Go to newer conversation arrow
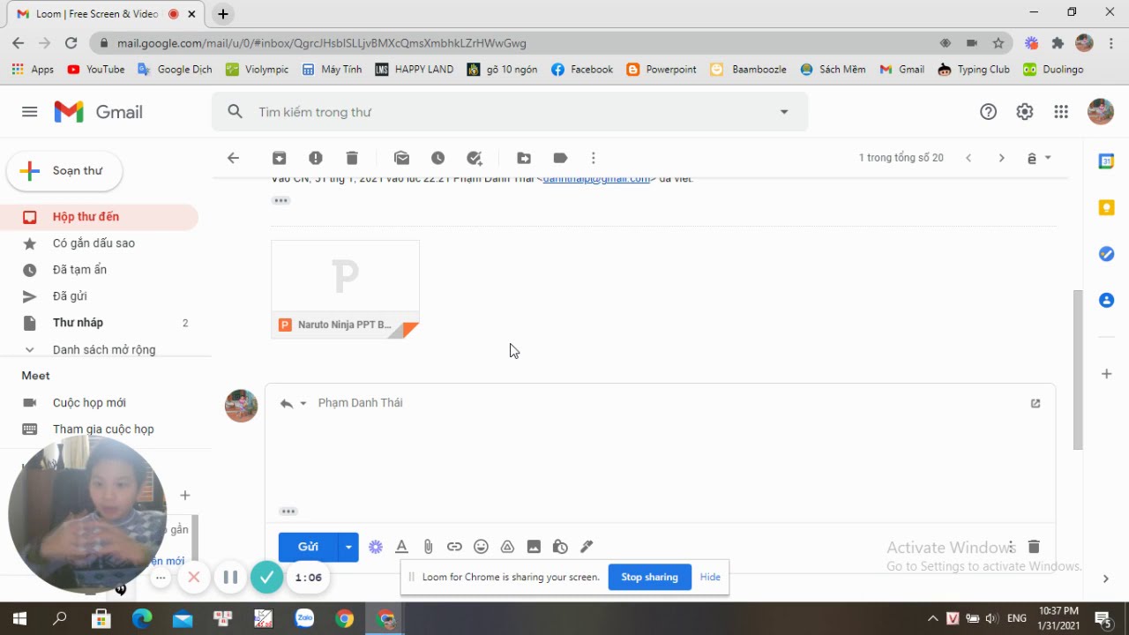1129x635 pixels. tap(968, 158)
